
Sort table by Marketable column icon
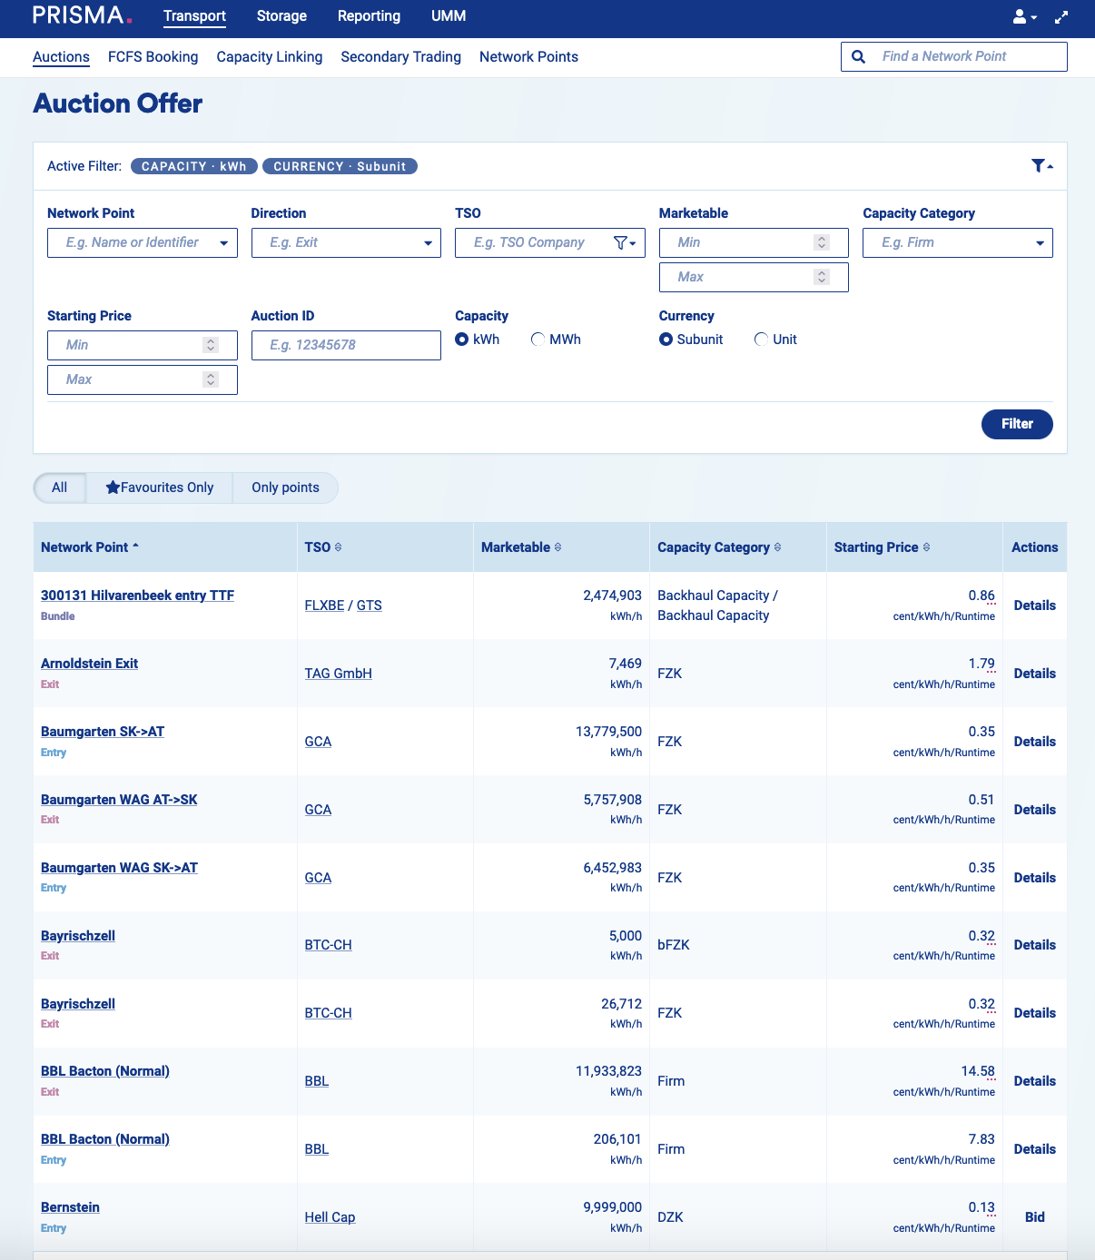click(557, 547)
